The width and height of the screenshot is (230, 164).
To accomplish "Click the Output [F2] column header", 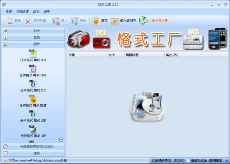I will pos(192,55).
